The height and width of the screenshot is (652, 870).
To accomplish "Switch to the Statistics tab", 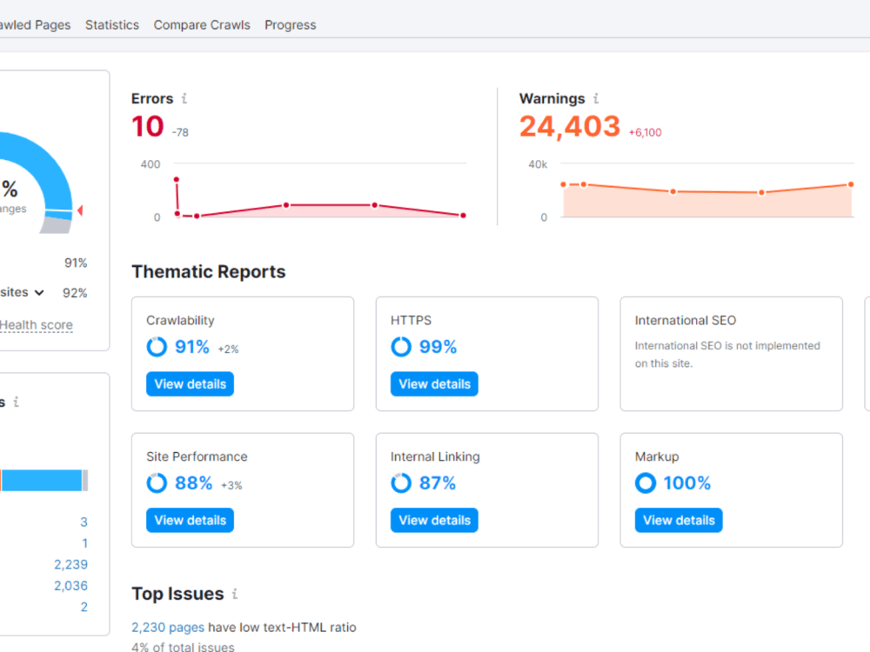I will [112, 25].
